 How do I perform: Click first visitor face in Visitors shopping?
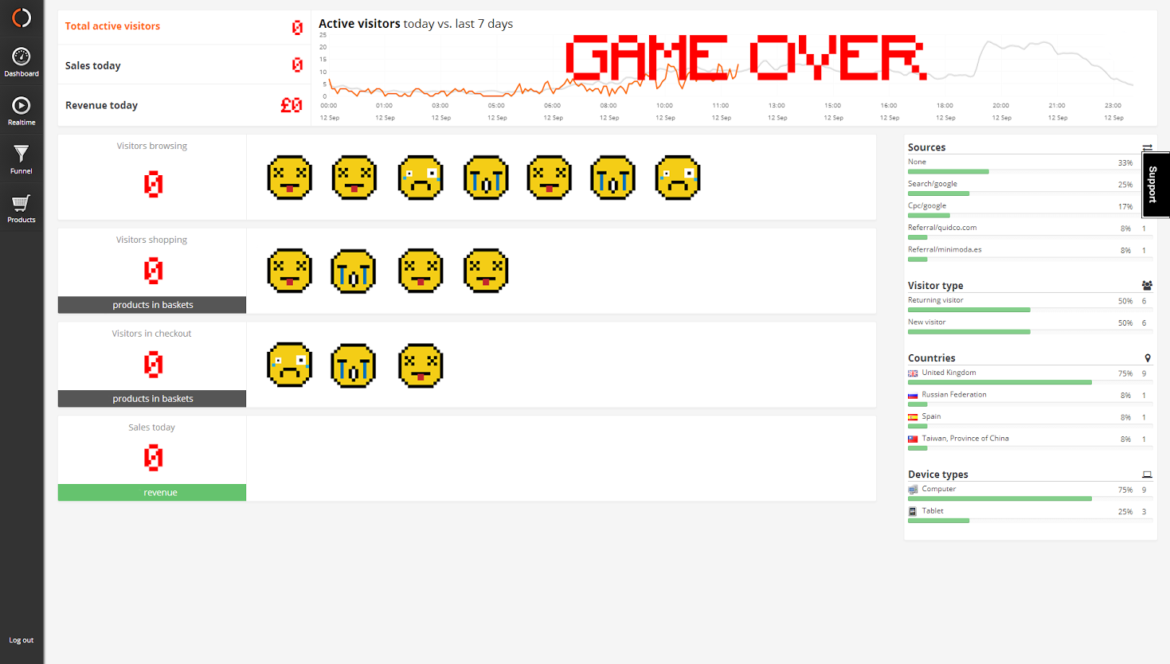point(290,271)
